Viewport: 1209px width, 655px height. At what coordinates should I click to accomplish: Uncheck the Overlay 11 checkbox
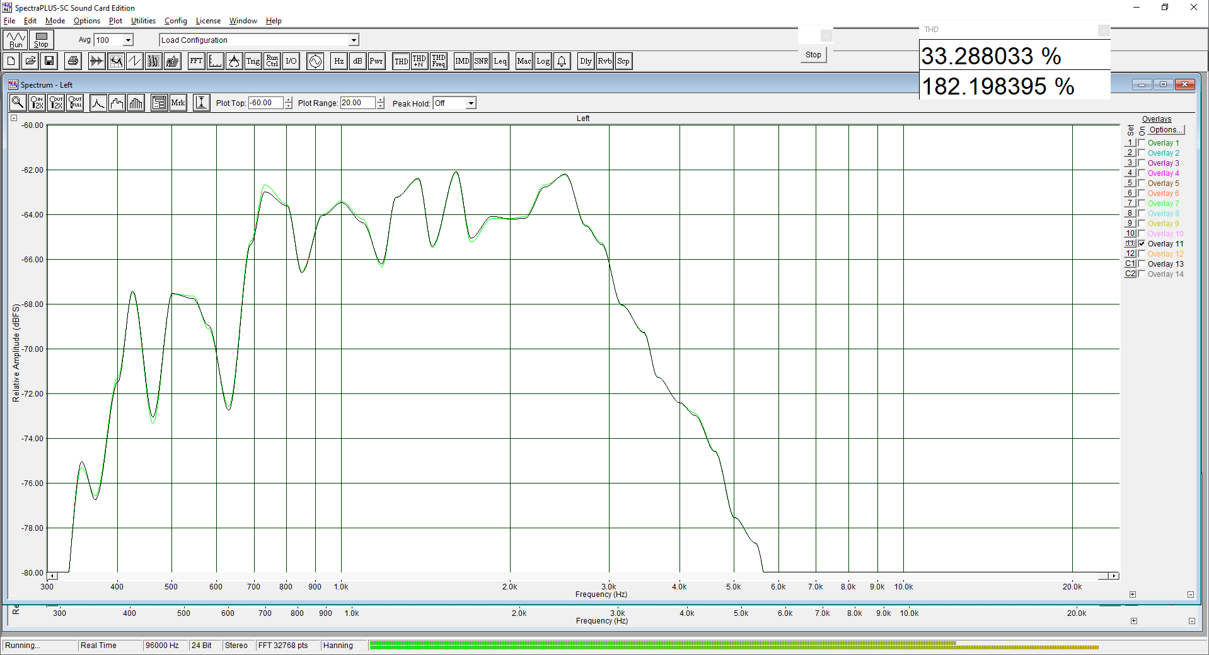click(x=1142, y=244)
